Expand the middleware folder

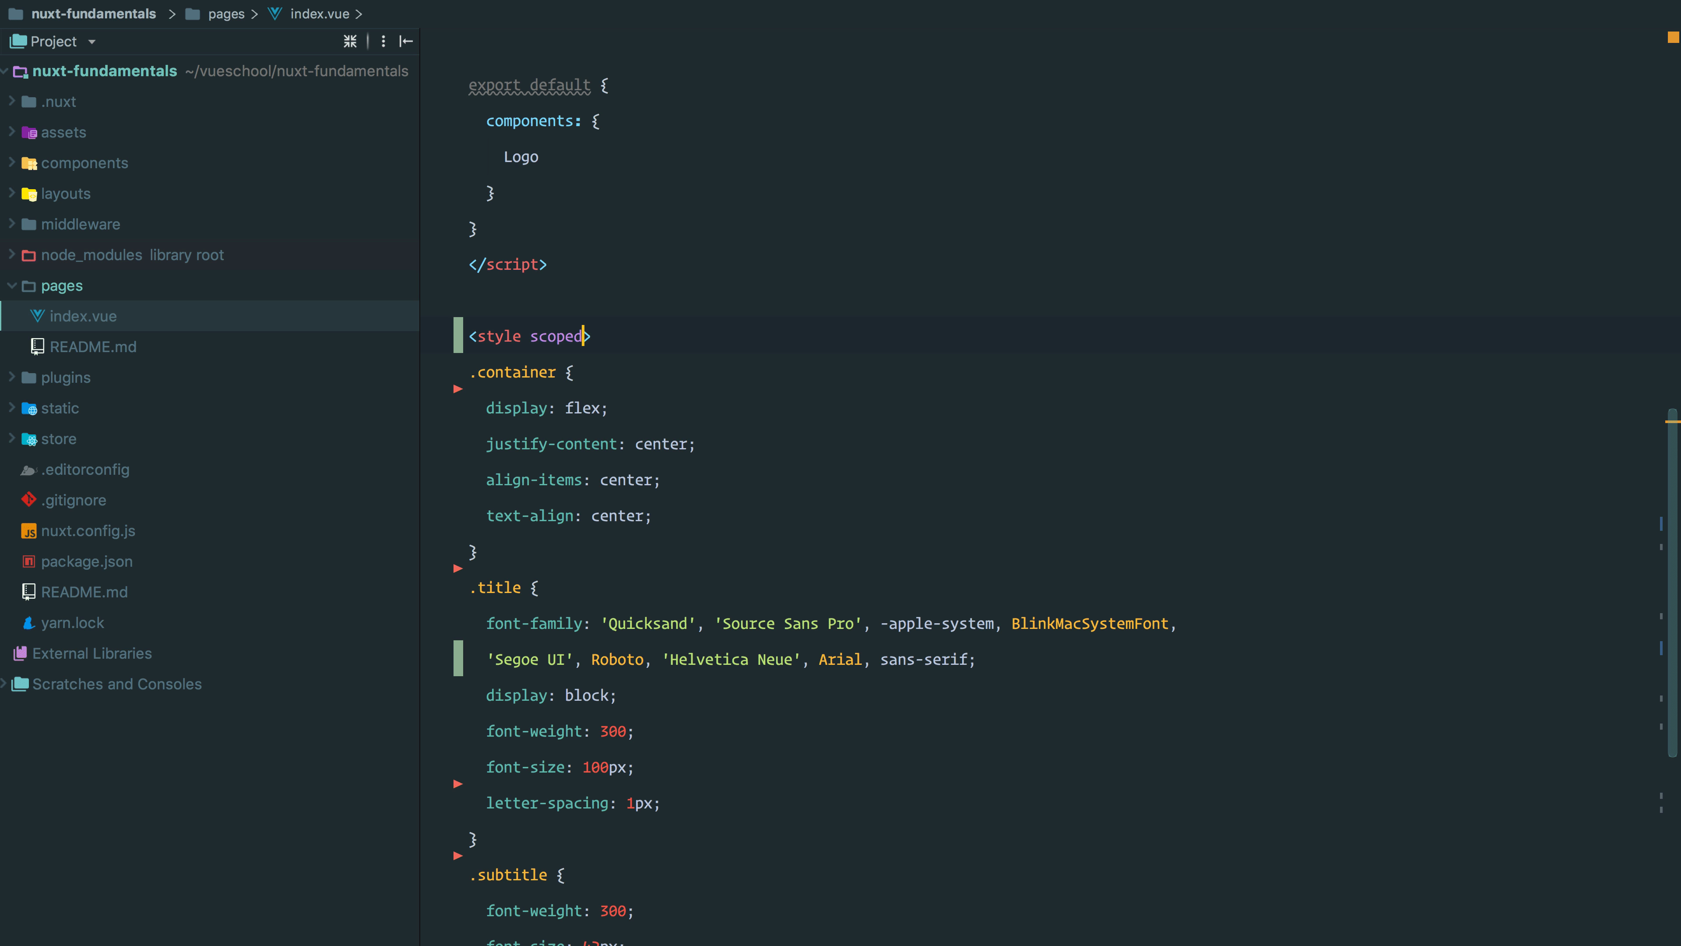[x=11, y=224]
